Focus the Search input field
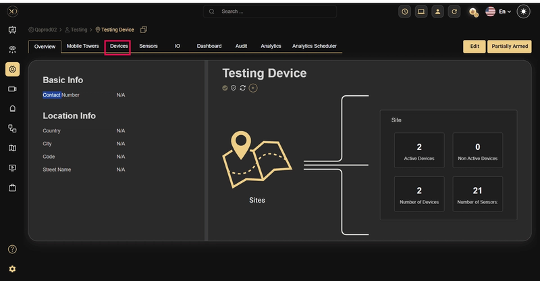Screen dimensions: 540x281 [270, 11]
